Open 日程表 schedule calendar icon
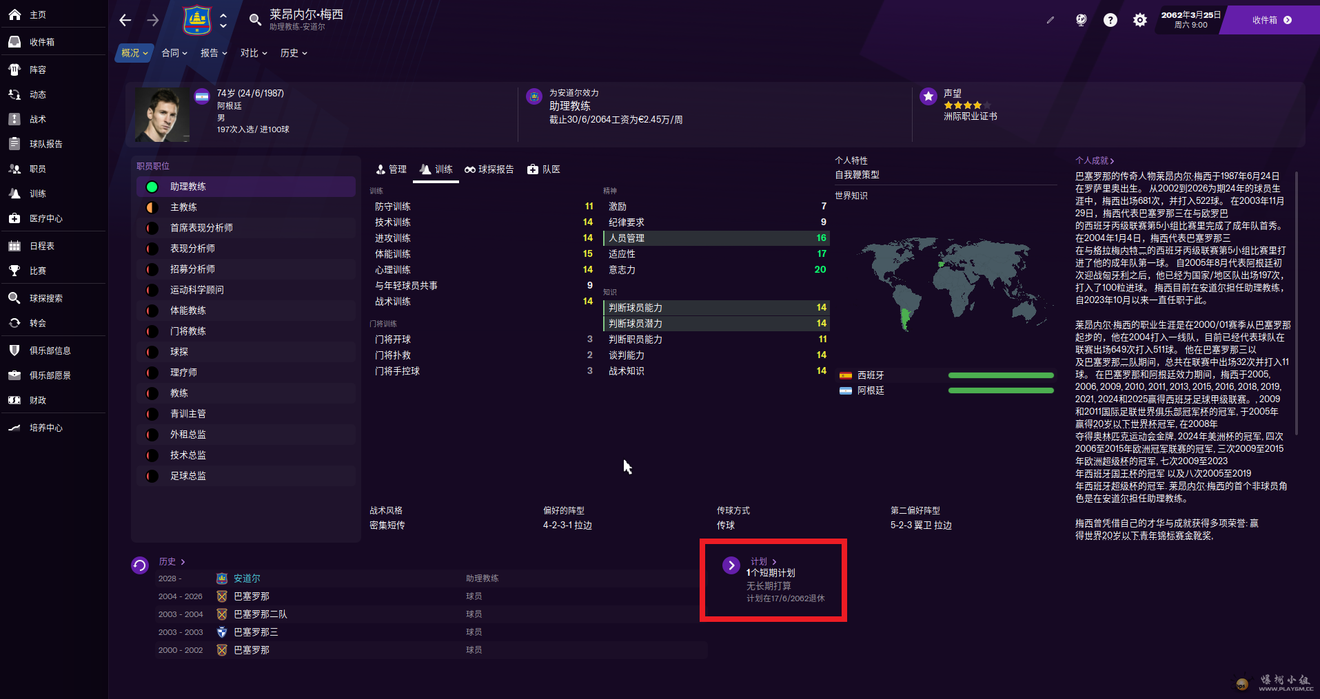This screenshot has height=699, width=1320. tap(14, 246)
